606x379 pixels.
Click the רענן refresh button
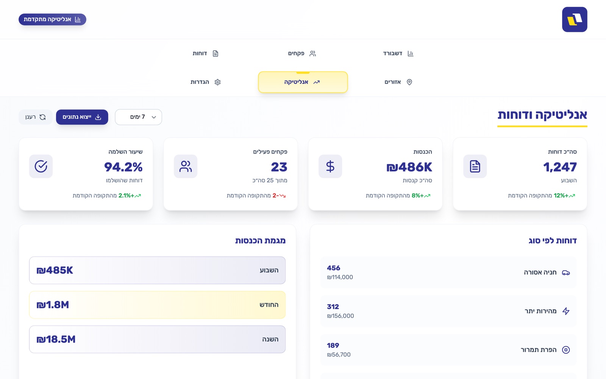coord(36,117)
